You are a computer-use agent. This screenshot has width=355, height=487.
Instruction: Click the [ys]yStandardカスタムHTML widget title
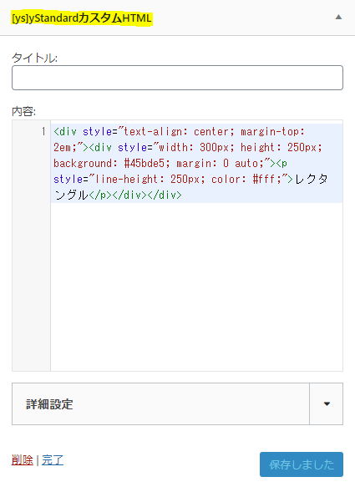pyautogui.click(x=82, y=18)
